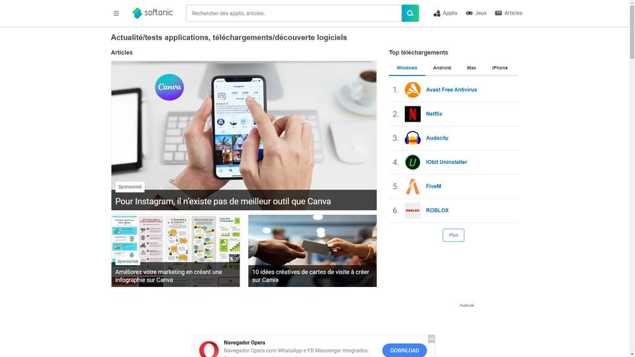The image size is (635, 357).
Task: Click the Opera logo in the ad
Action: (x=209, y=349)
